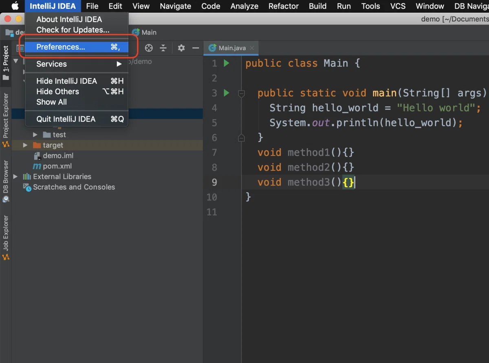
Task: Open the Code menu
Action: coord(211,6)
